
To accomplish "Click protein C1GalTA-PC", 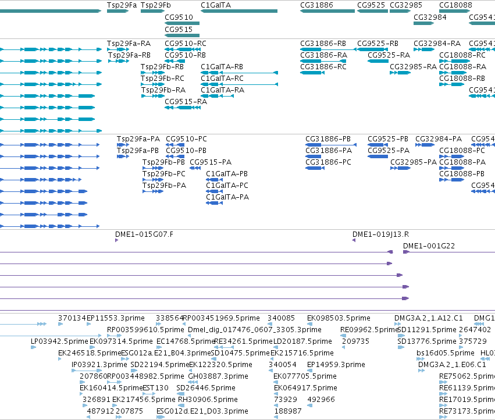I will (x=227, y=186).
